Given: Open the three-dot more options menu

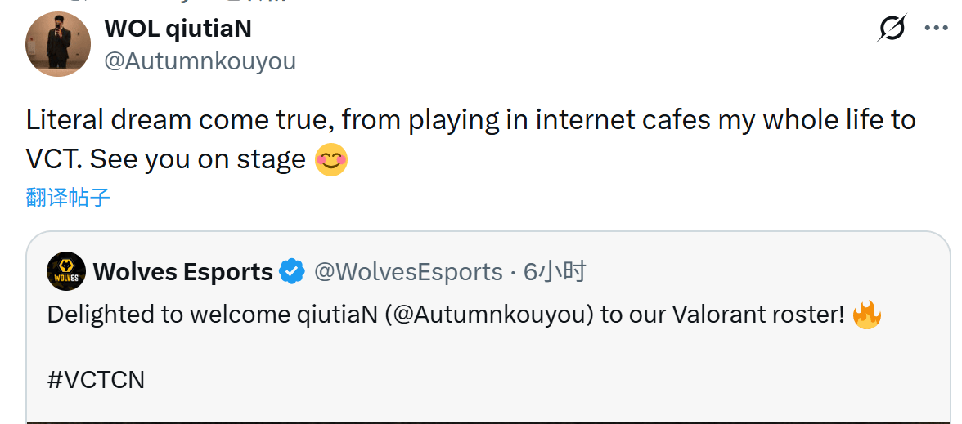Looking at the screenshot, I should tap(936, 29).
